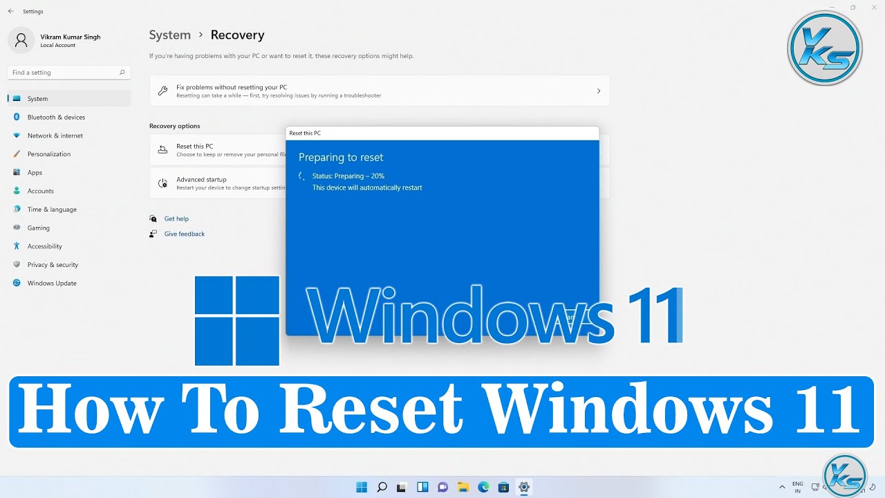Image resolution: width=885 pixels, height=498 pixels.
Task: Click the Reset this PC dialog title bar
Action: [x=442, y=133]
